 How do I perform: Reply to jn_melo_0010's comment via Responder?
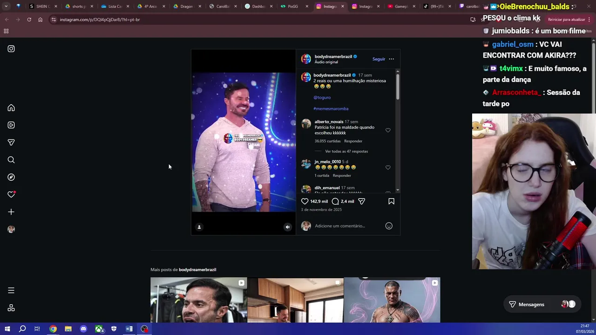(342, 176)
